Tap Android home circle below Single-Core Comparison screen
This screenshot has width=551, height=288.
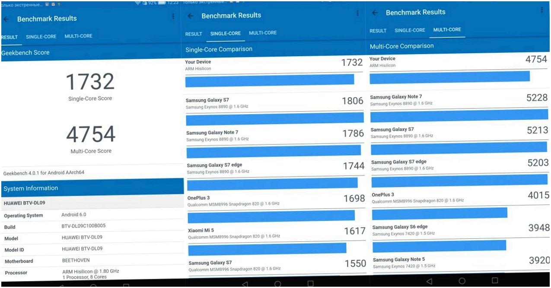tap(277, 284)
